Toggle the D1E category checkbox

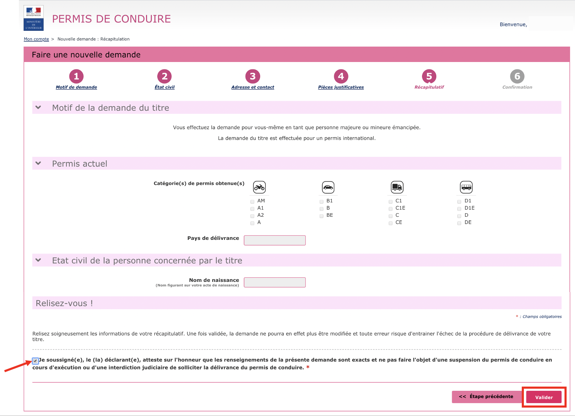coord(459,209)
